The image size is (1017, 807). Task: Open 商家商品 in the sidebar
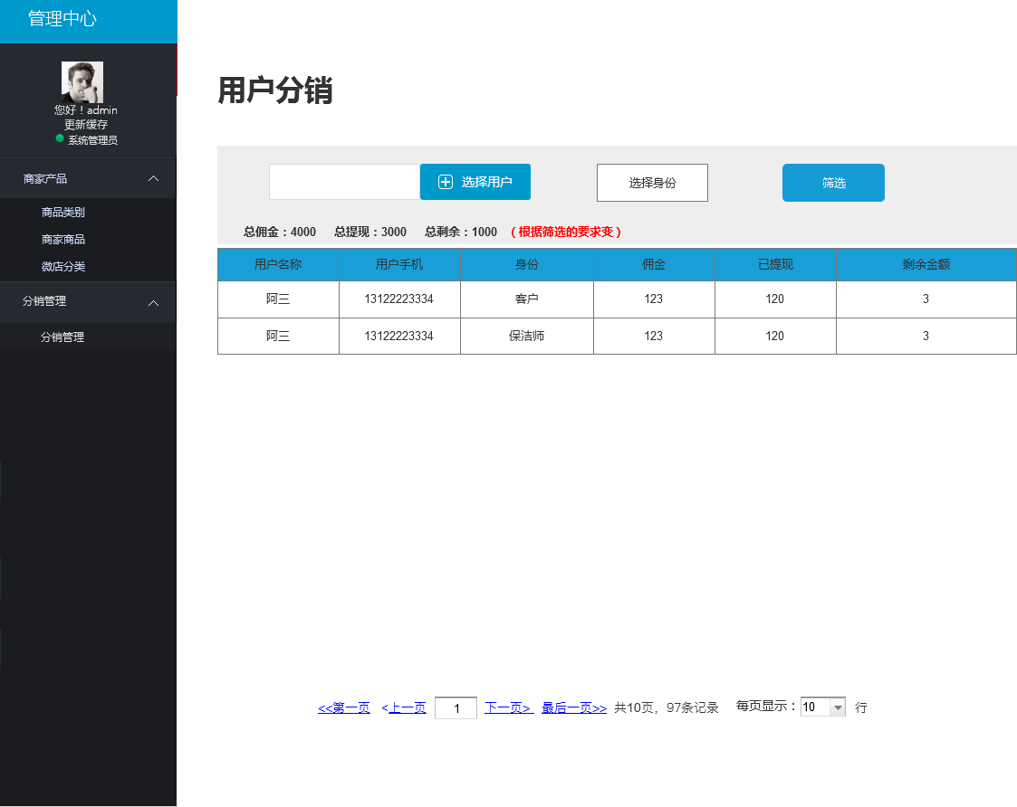click(x=63, y=240)
